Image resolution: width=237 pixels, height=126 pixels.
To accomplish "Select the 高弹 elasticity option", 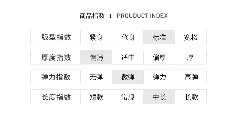I will tap(191, 77).
